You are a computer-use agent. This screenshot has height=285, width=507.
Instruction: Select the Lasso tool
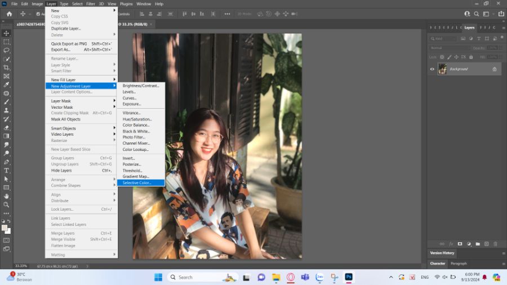(6, 50)
